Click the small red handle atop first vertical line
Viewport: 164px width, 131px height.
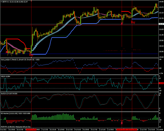pyautogui.click(x=31, y=1)
